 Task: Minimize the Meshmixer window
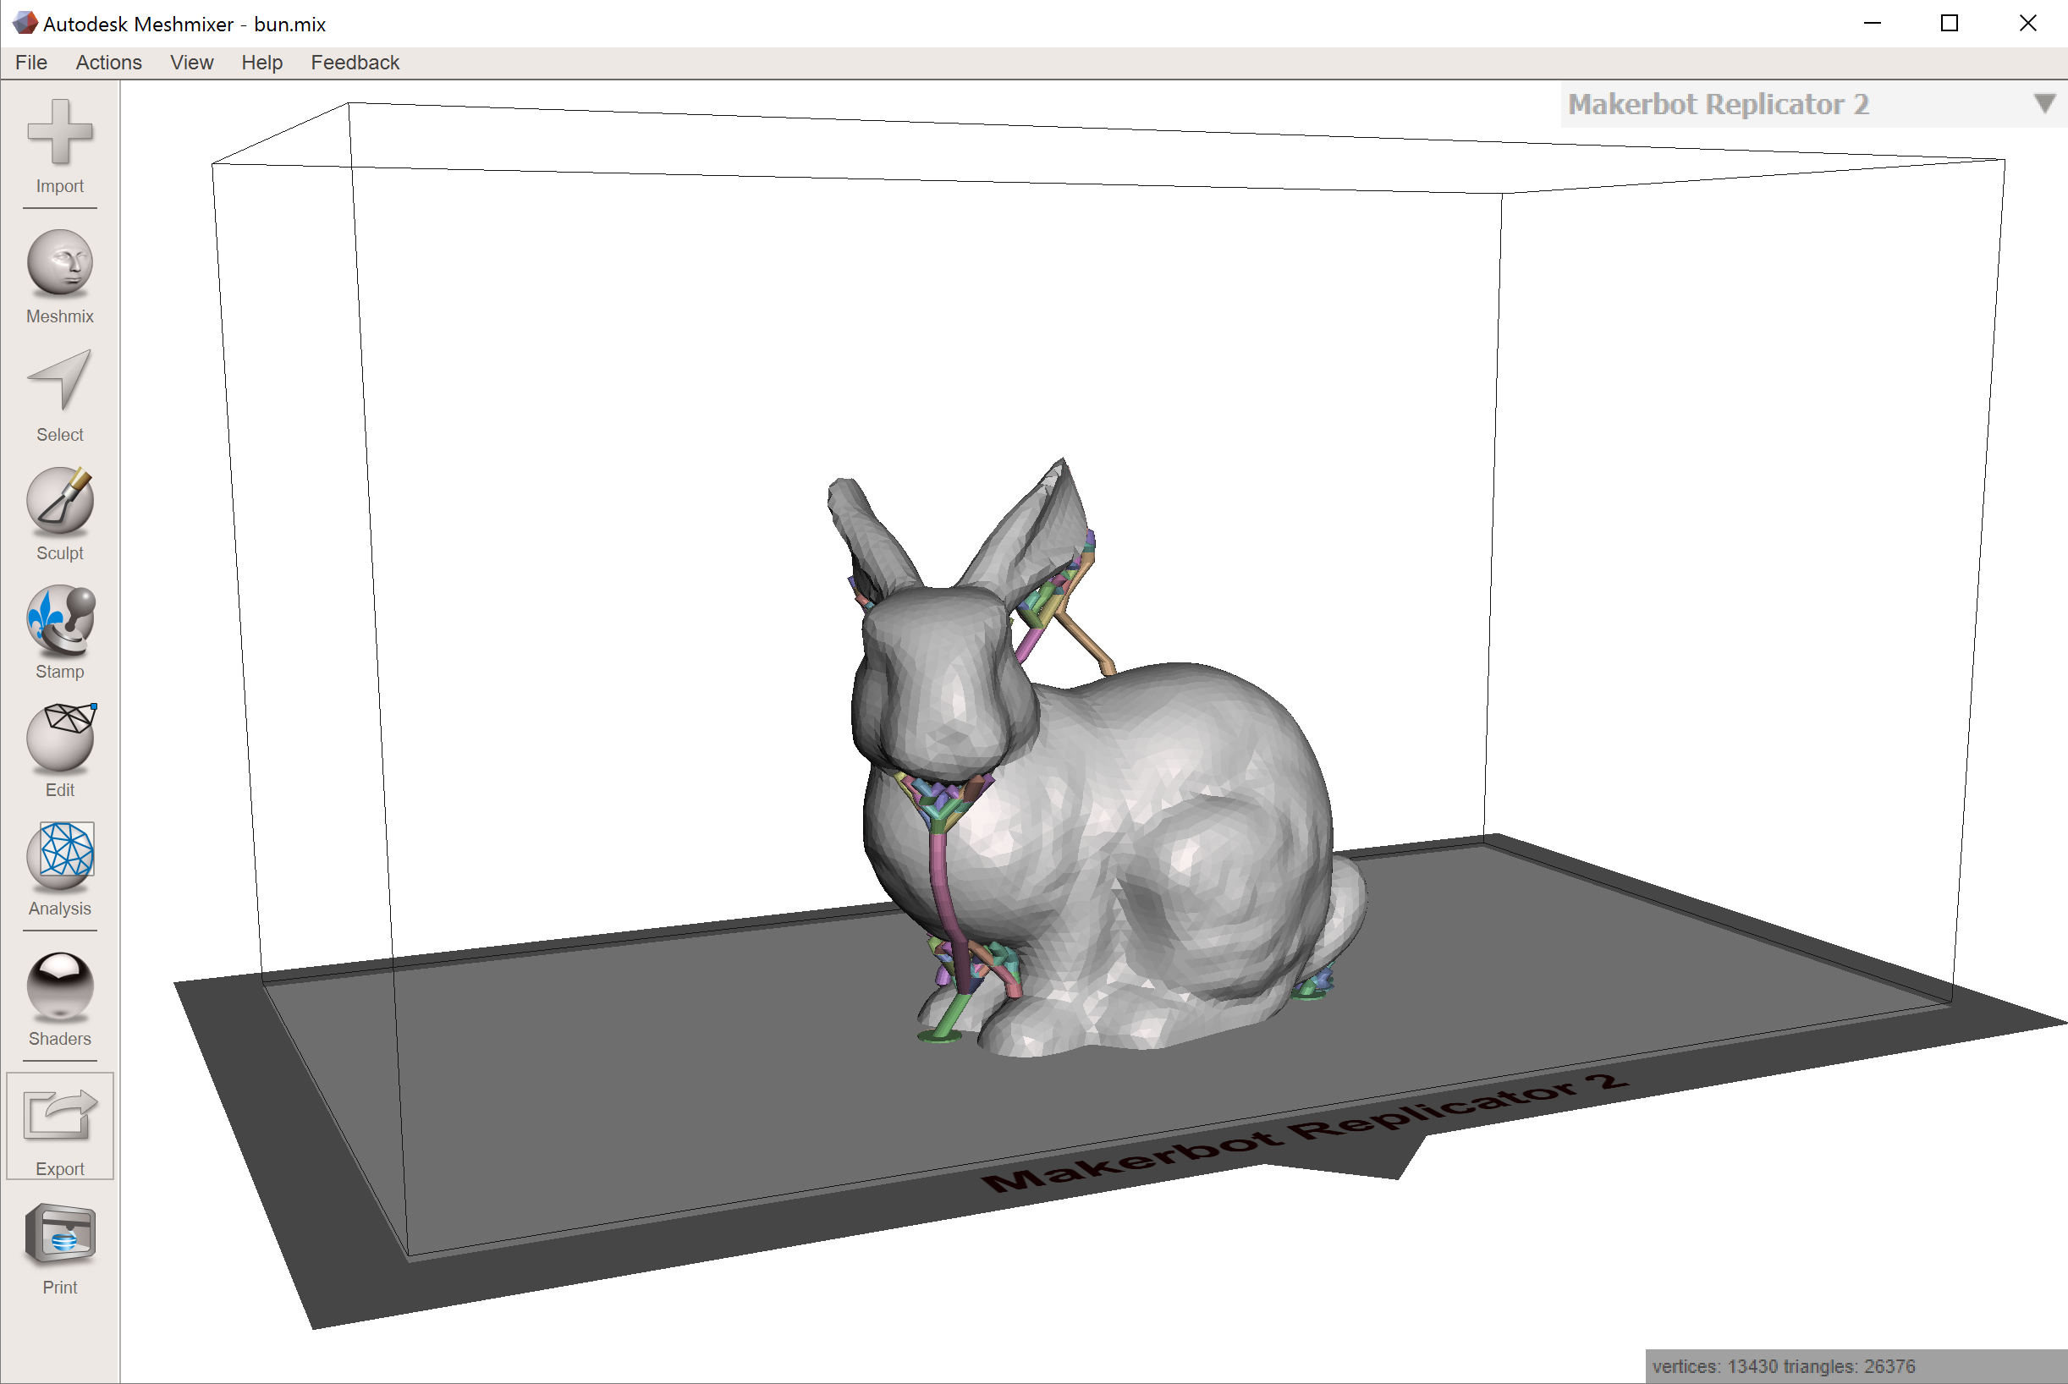[x=1872, y=23]
